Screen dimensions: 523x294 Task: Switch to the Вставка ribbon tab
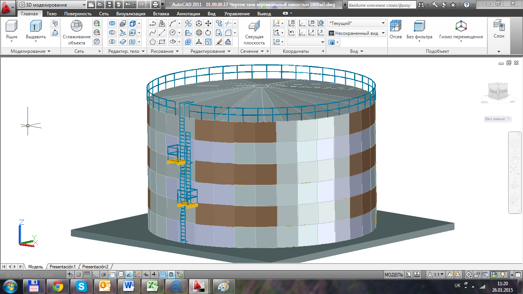point(161,14)
